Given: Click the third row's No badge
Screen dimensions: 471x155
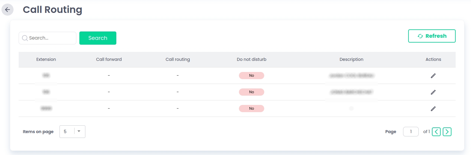Looking at the screenshot, I should click(x=251, y=109).
